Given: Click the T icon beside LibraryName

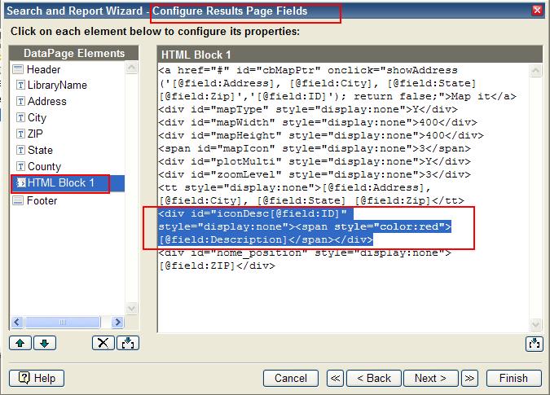Looking at the screenshot, I should click(x=20, y=85).
